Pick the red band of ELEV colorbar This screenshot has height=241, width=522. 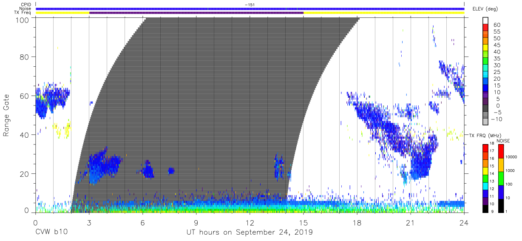(x=485, y=28)
